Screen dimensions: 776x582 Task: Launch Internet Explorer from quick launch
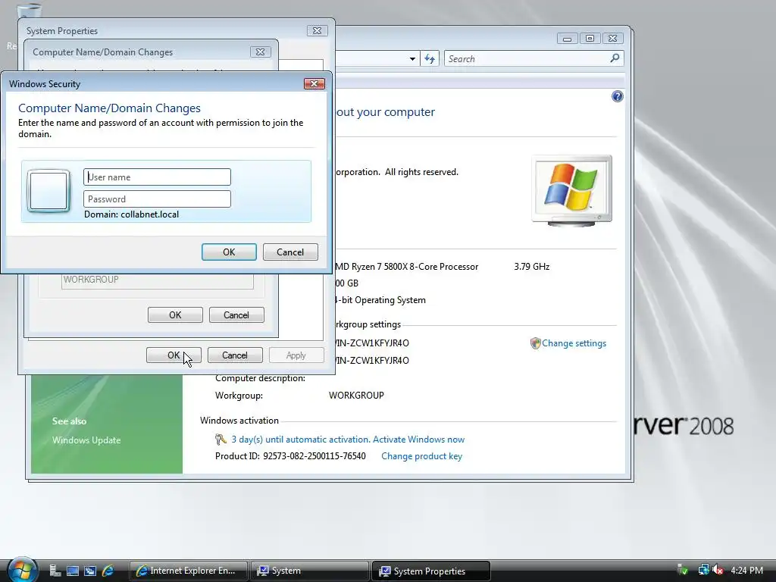pyautogui.click(x=108, y=571)
